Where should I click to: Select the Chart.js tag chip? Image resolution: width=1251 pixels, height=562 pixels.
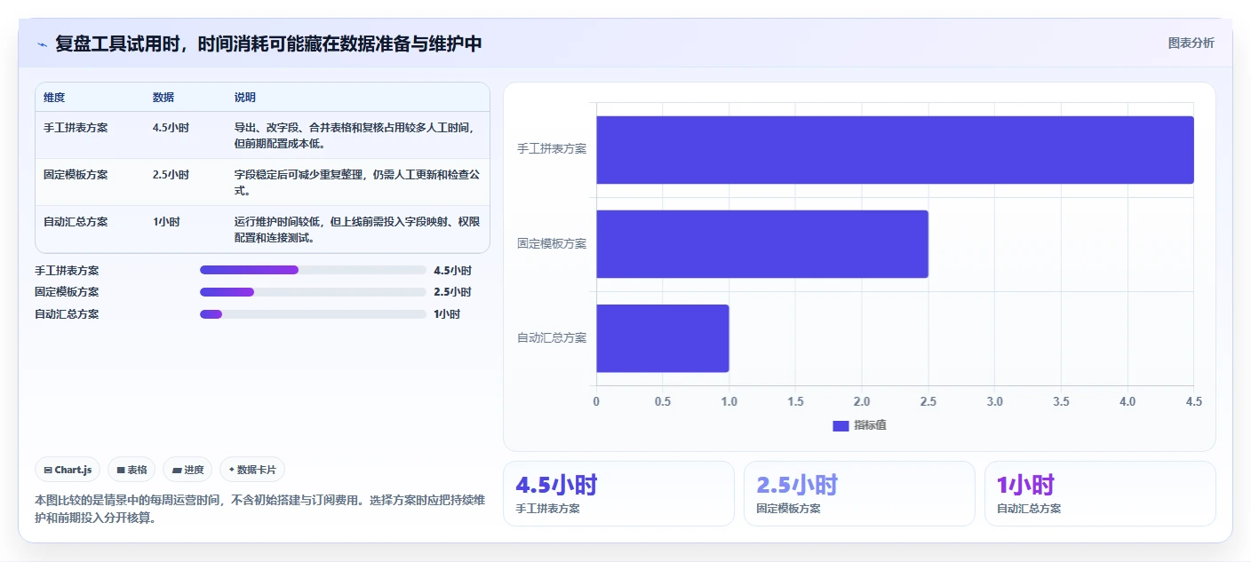pyautogui.click(x=68, y=470)
